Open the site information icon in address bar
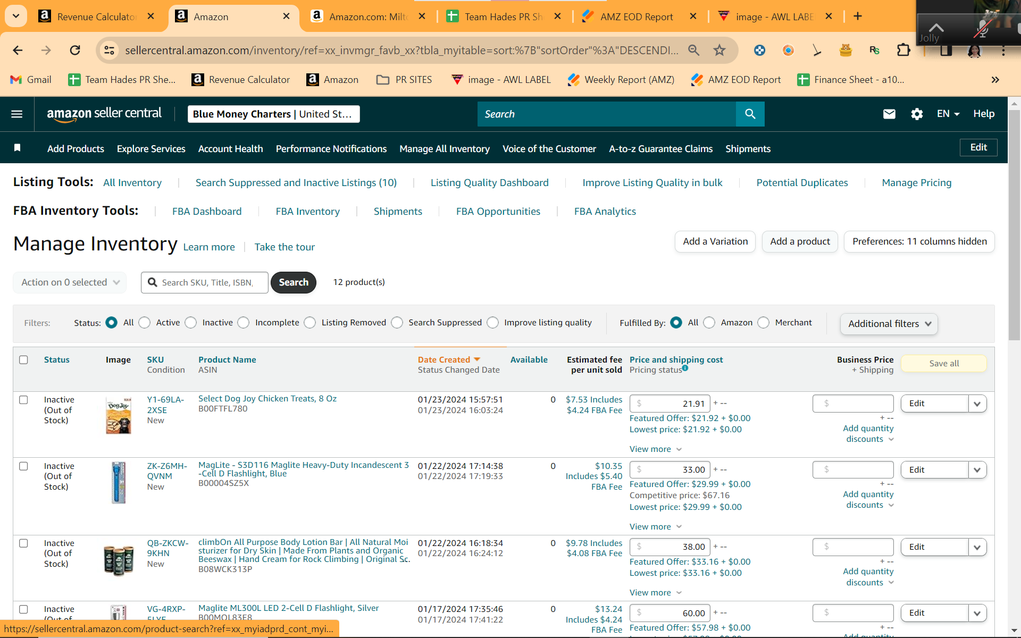 (109, 50)
